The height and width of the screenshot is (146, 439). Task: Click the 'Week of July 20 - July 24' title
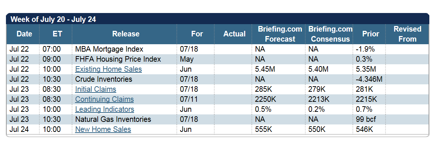pyautogui.click(x=53, y=20)
